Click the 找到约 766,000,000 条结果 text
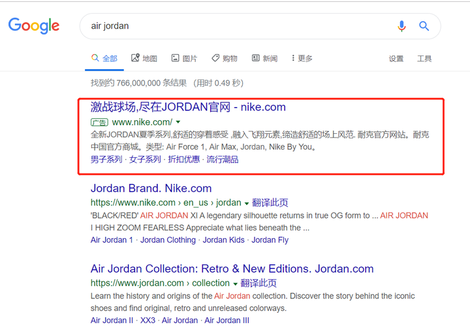Screen dimensions: 470x329 138,83
